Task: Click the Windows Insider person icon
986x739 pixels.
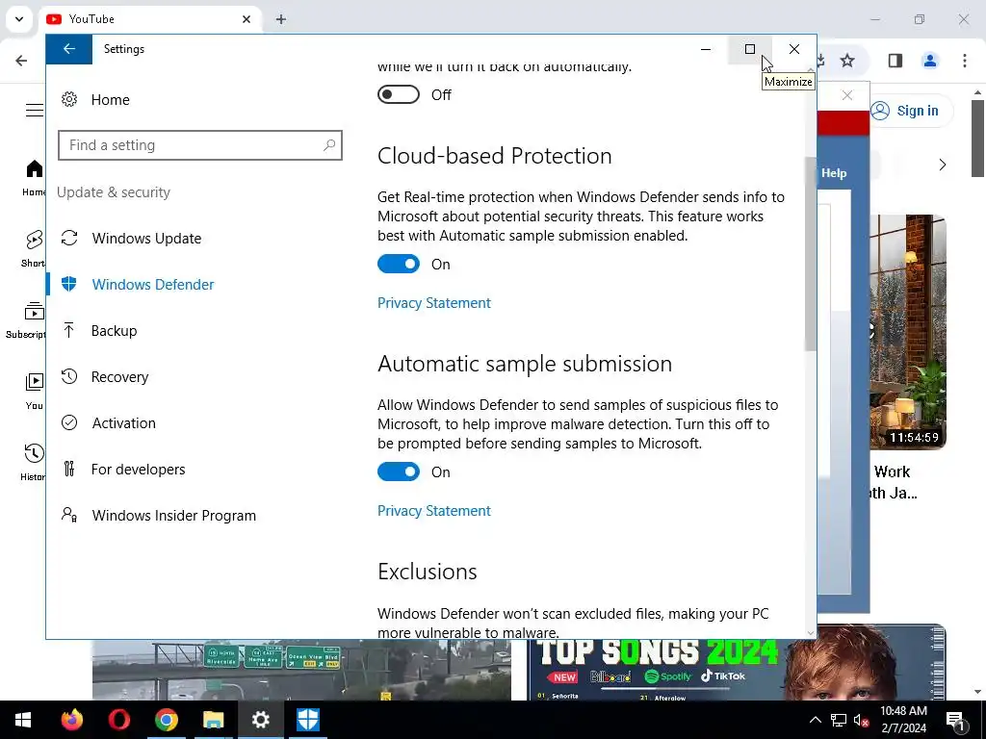Action: click(x=69, y=515)
